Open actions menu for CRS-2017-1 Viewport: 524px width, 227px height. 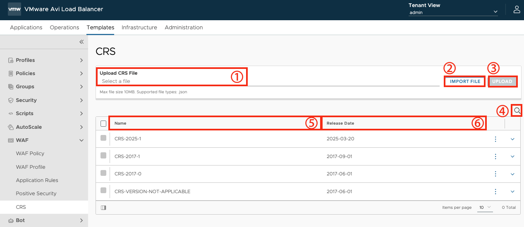point(495,156)
